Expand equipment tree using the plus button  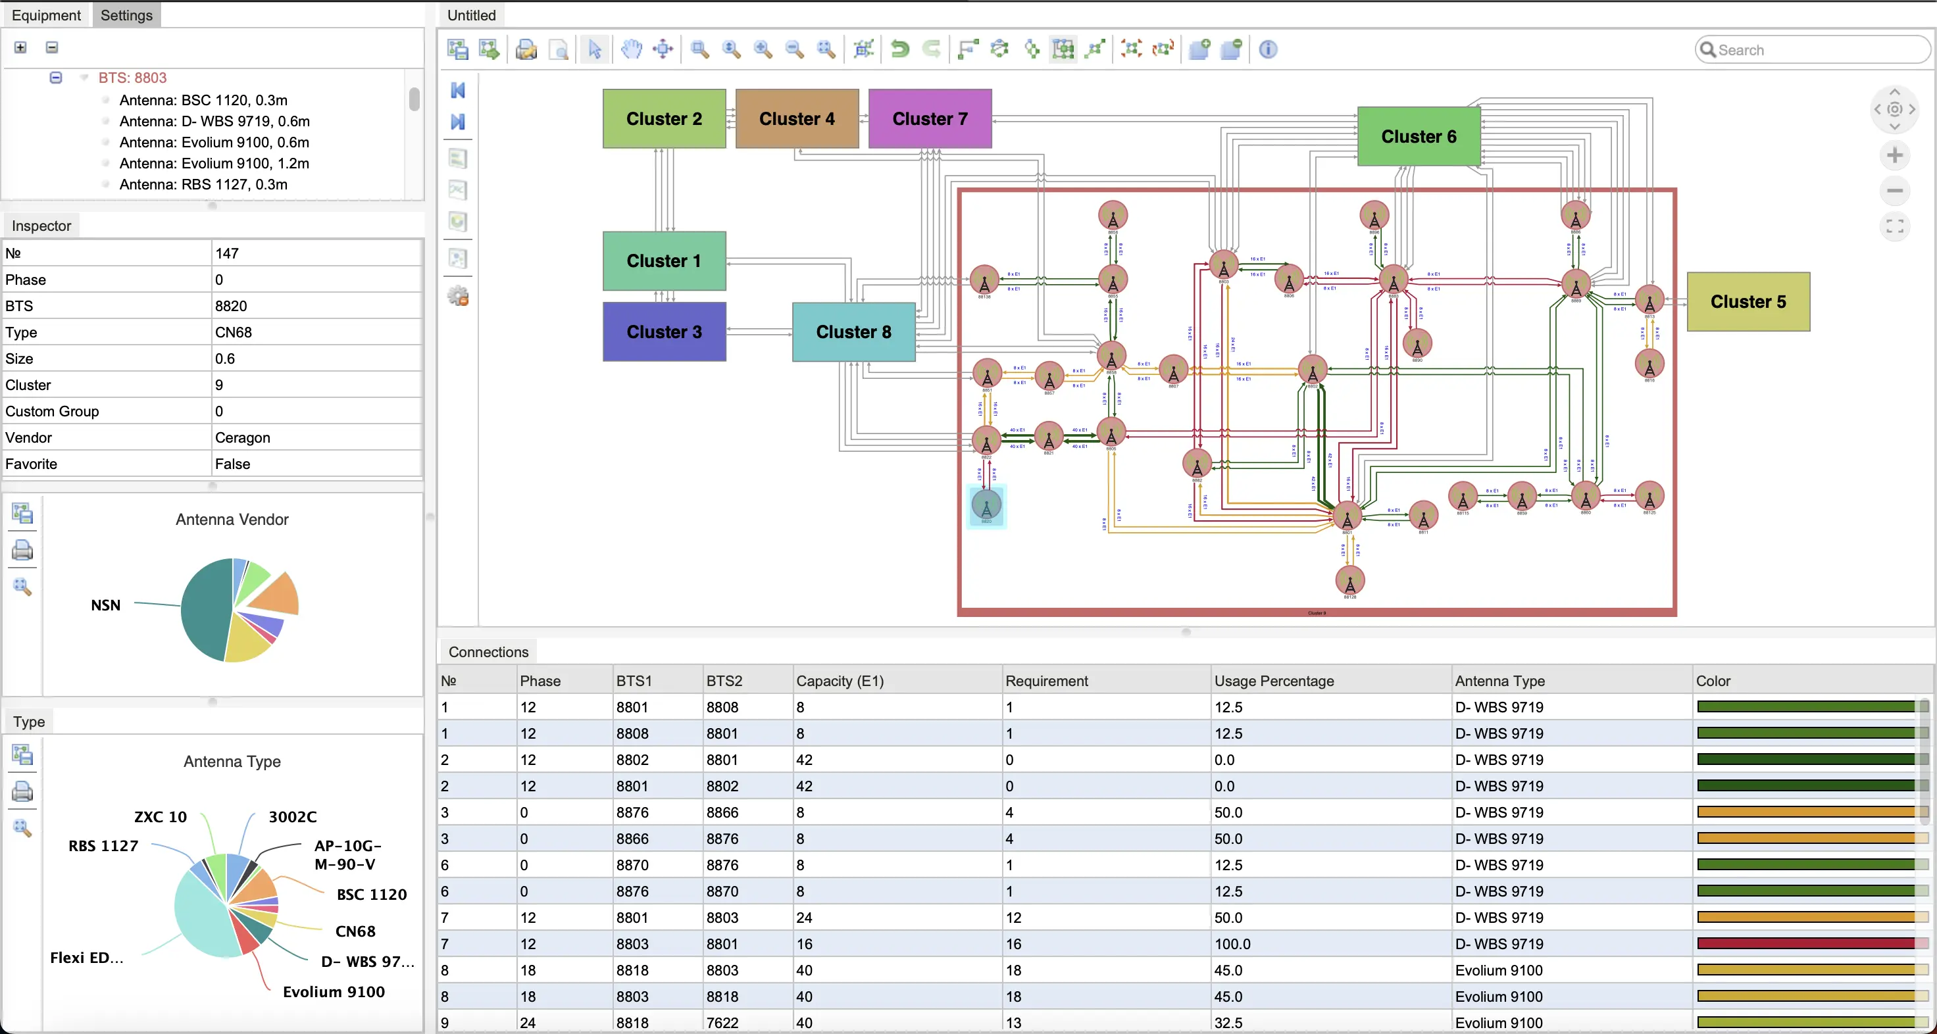20,47
